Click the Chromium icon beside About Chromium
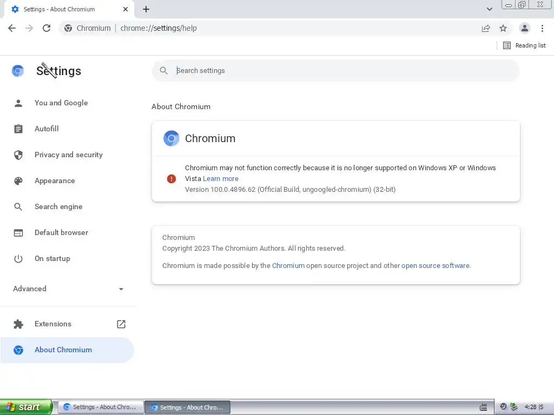 pos(18,350)
